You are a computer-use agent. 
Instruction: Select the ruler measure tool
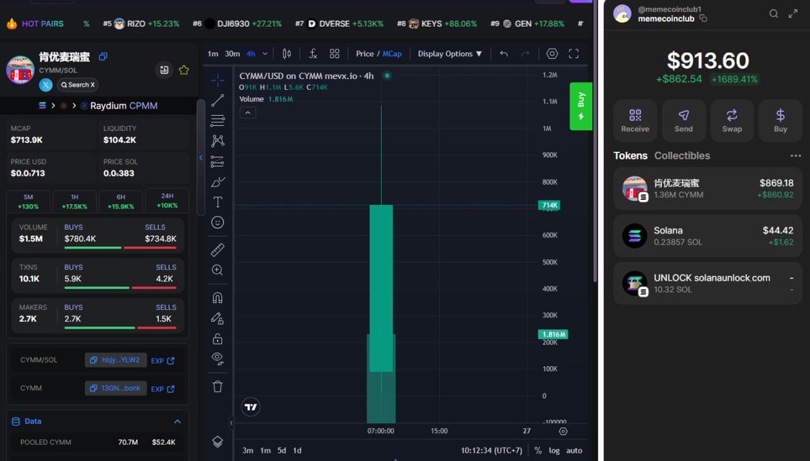(x=218, y=250)
